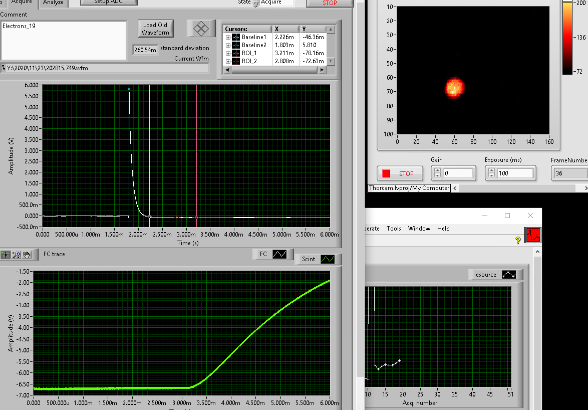Click the red VI waveform icon
This screenshot has height=410, width=588.
point(533,235)
